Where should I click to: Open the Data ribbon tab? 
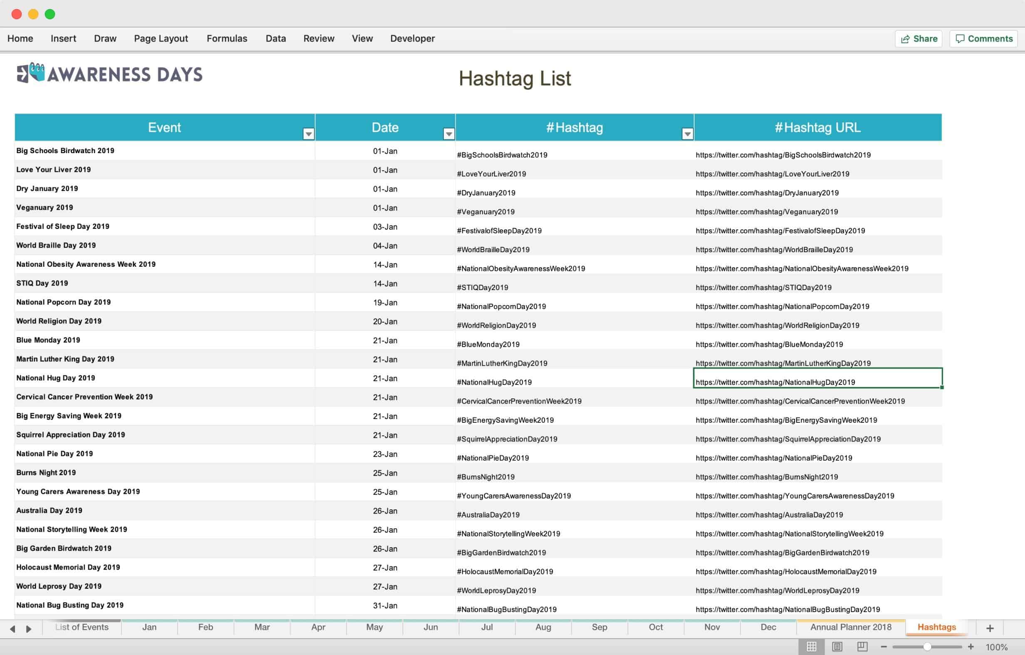276,38
